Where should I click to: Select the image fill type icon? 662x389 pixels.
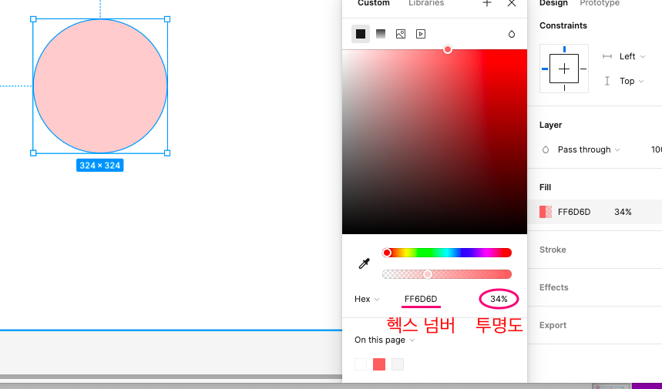(x=401, y=34)
